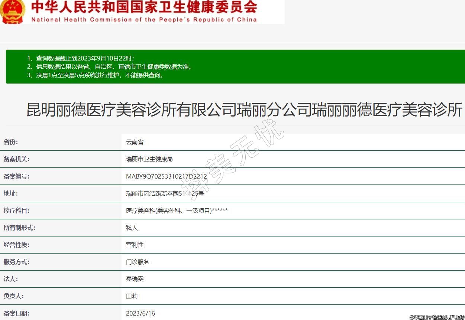Click the third notice about system maintenance hours
465x320 pixels.
95,75
